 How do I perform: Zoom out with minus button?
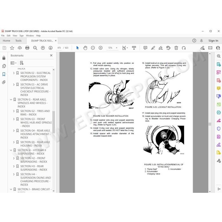coord(93,48)
